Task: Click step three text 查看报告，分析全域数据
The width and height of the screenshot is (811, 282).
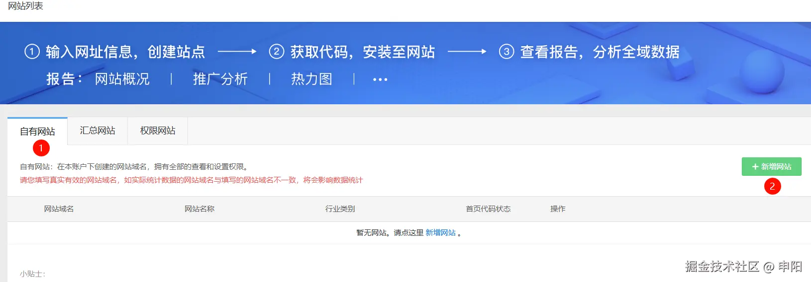Action: (600, 52)
